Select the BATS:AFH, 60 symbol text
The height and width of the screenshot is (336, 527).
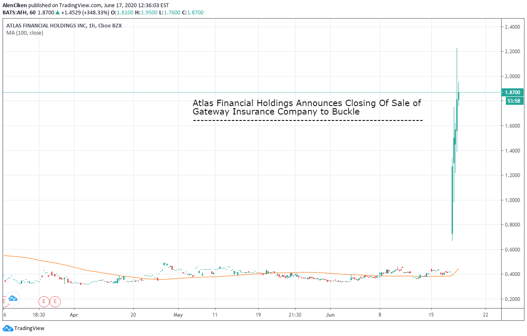click(x=19, y=13)
